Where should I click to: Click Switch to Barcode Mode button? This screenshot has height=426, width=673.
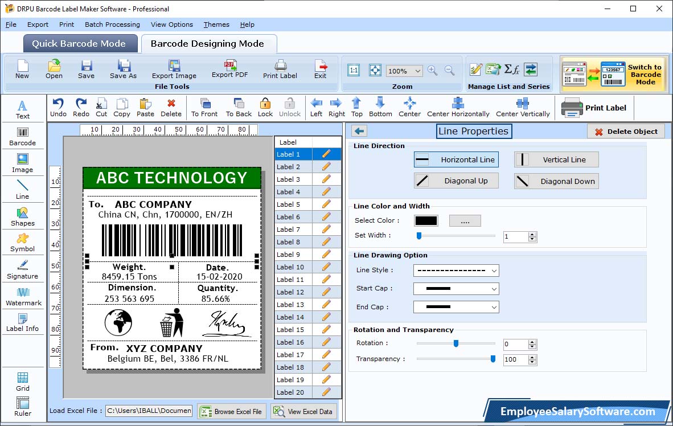(614, 74)
